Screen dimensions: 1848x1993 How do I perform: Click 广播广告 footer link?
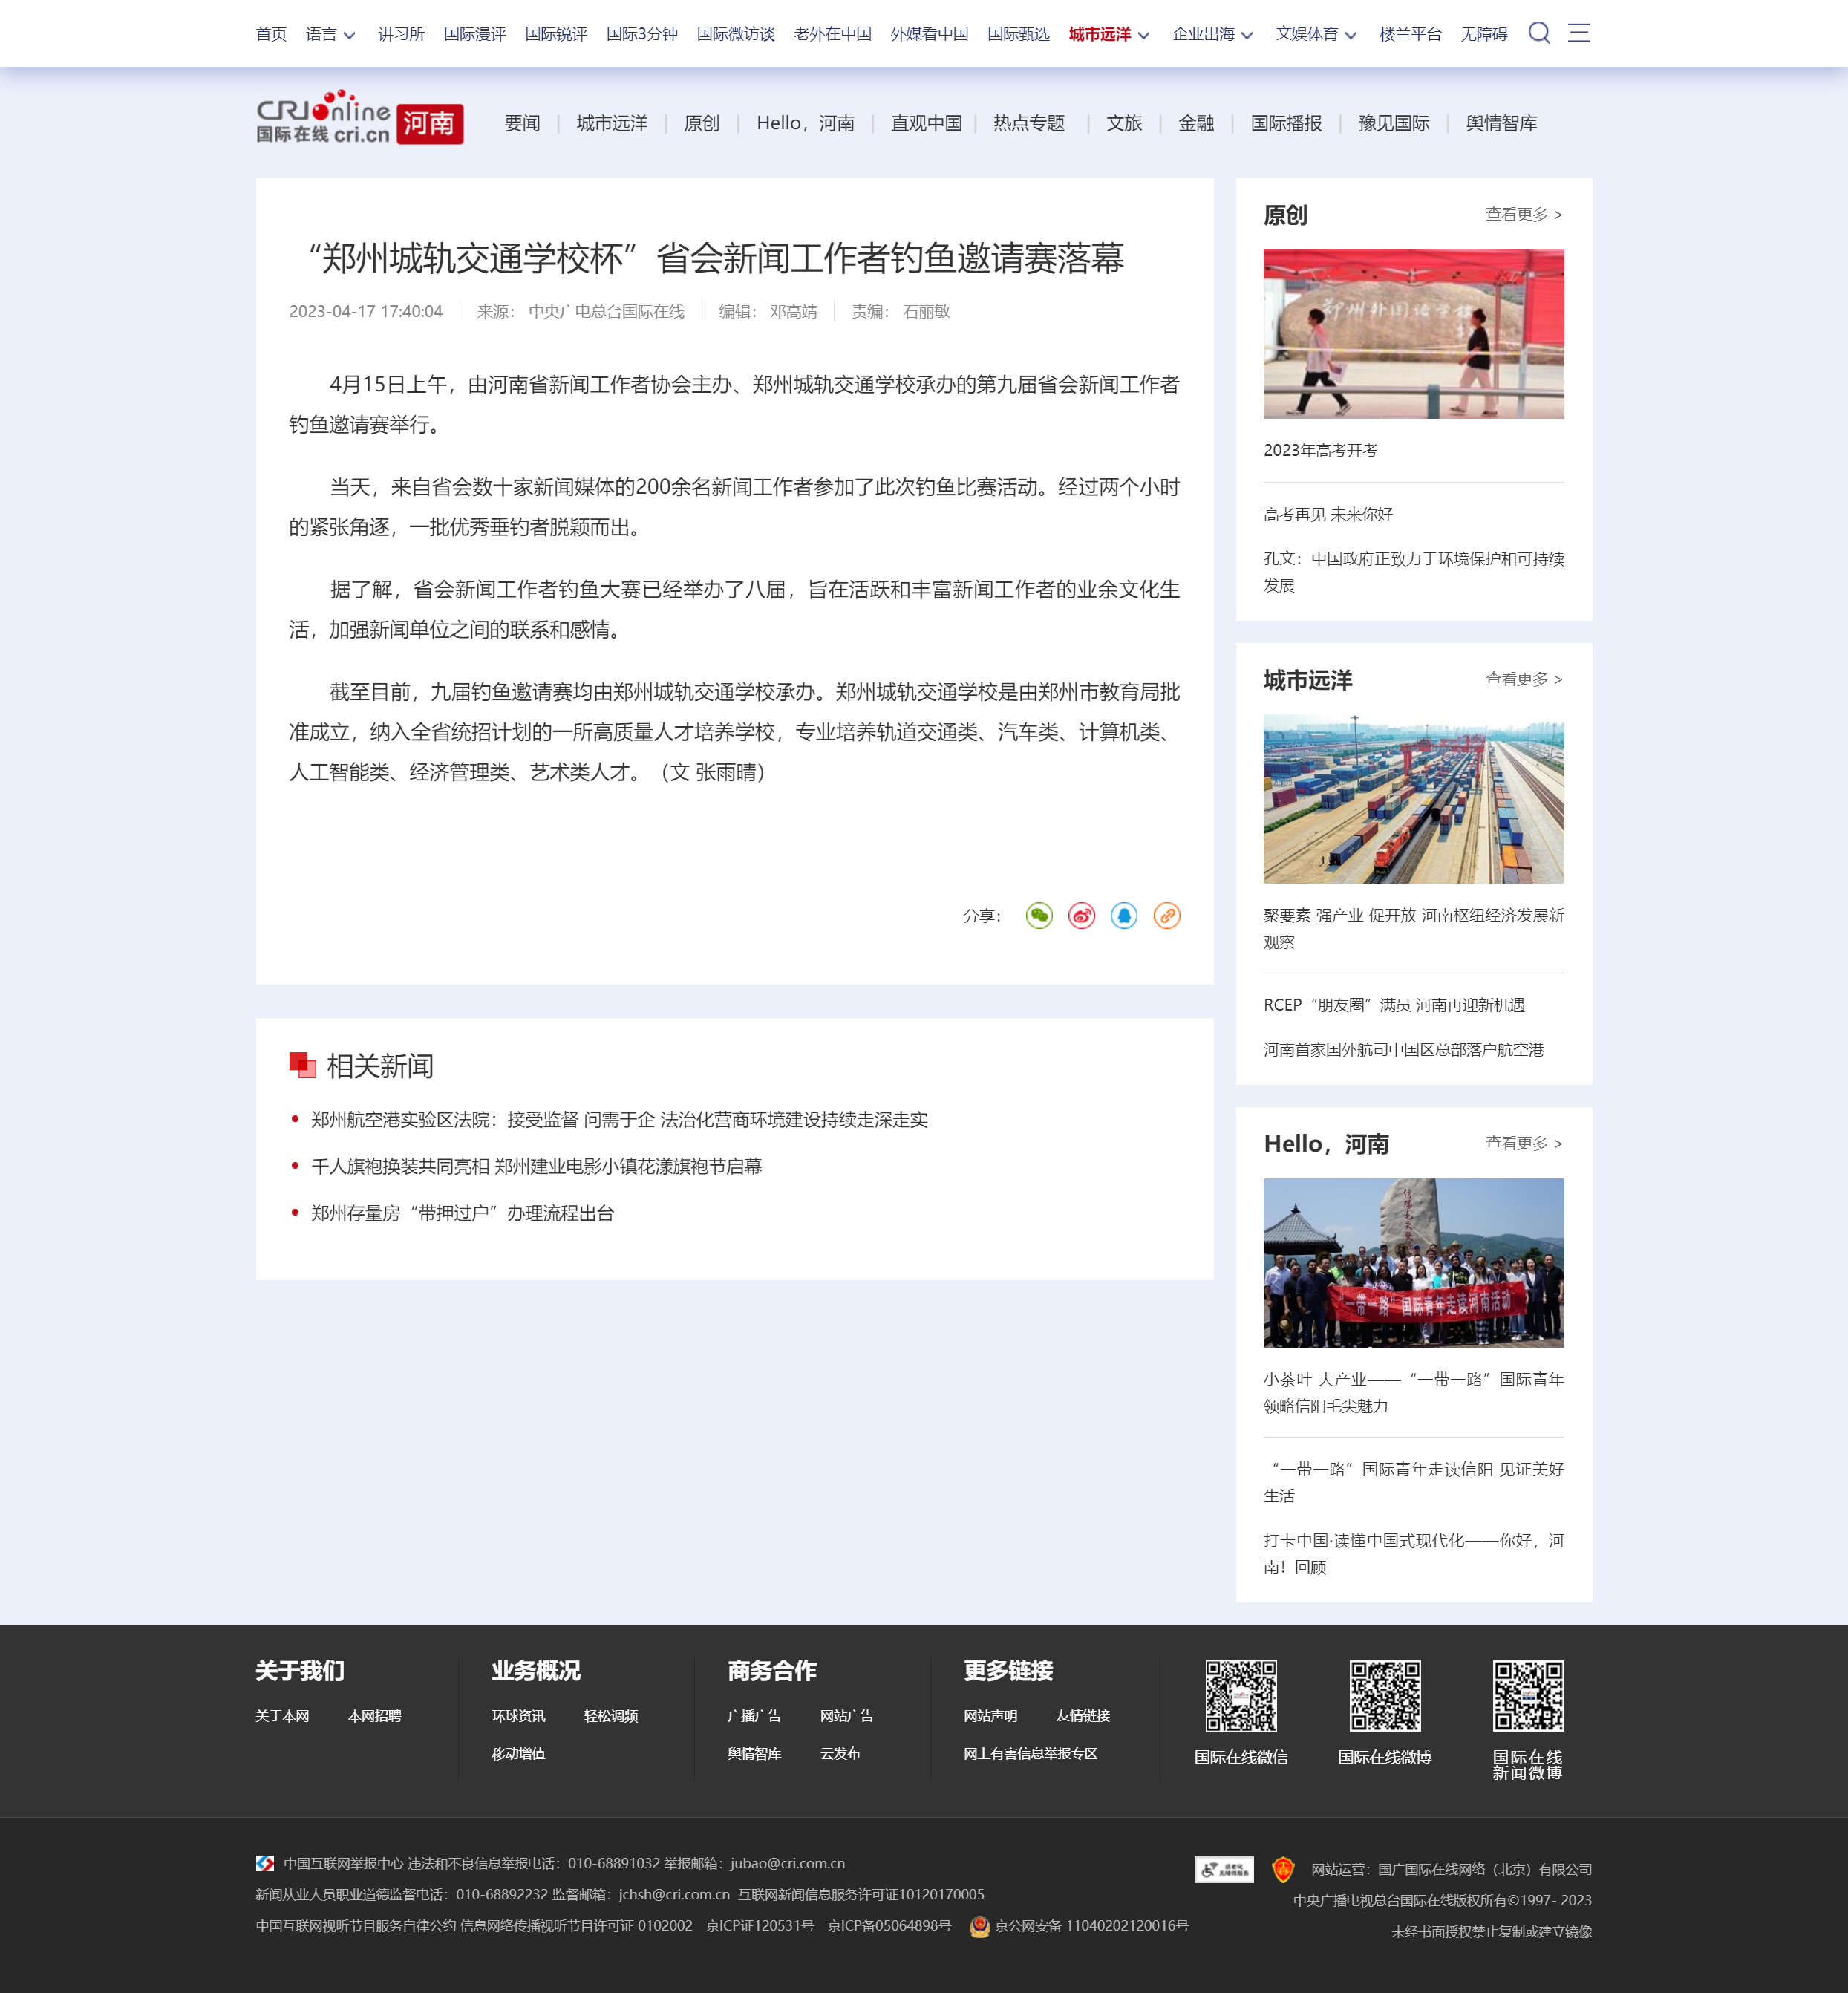[754, 1716]
